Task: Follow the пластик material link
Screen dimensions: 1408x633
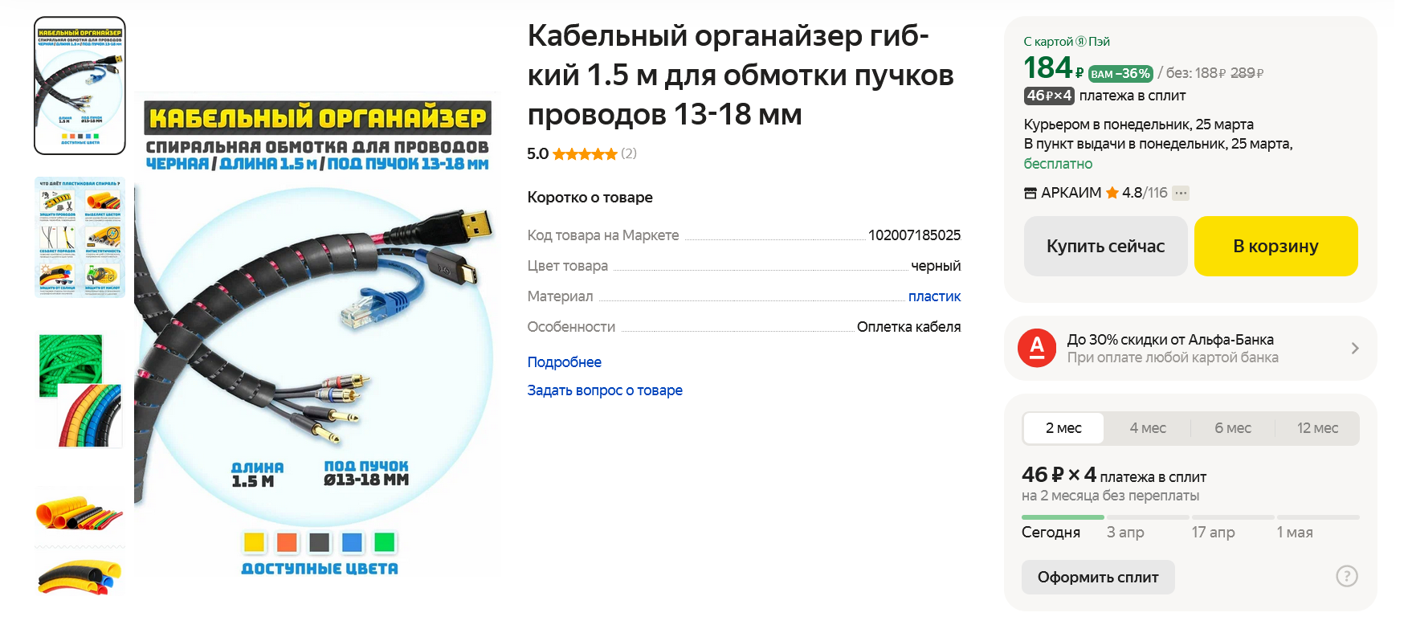Action: (934, 296)
